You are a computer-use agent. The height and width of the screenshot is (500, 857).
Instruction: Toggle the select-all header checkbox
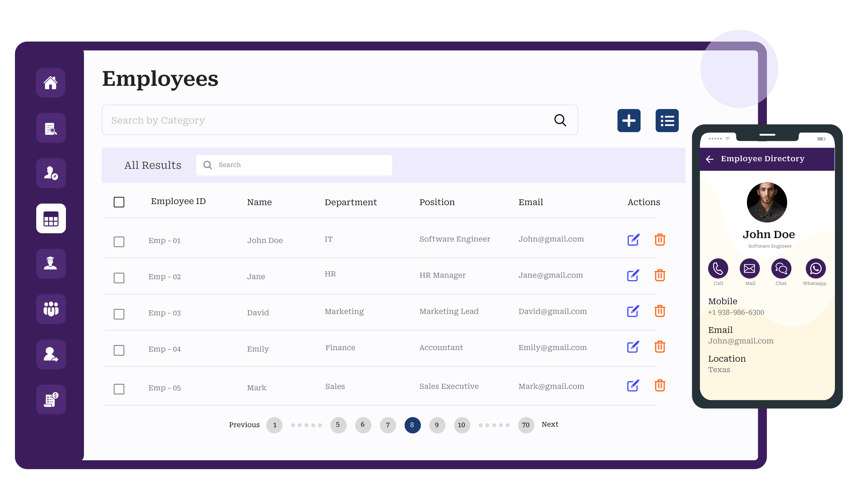pyautogui.click(x=119, y=202)
